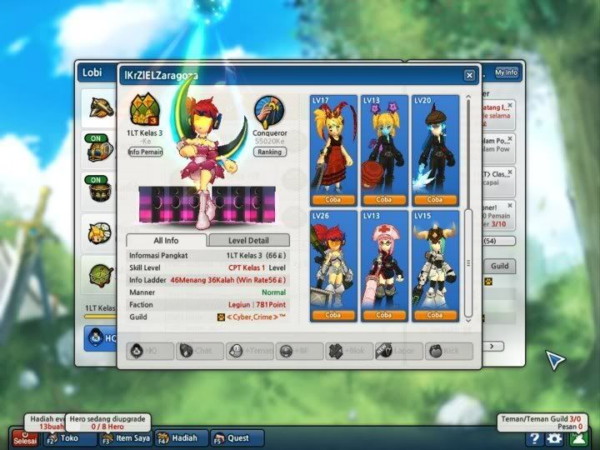Image resolution: width=600 pixels, height=450 pixels.
Task: Open the gear settings icon
Action: tap(554, 438)
